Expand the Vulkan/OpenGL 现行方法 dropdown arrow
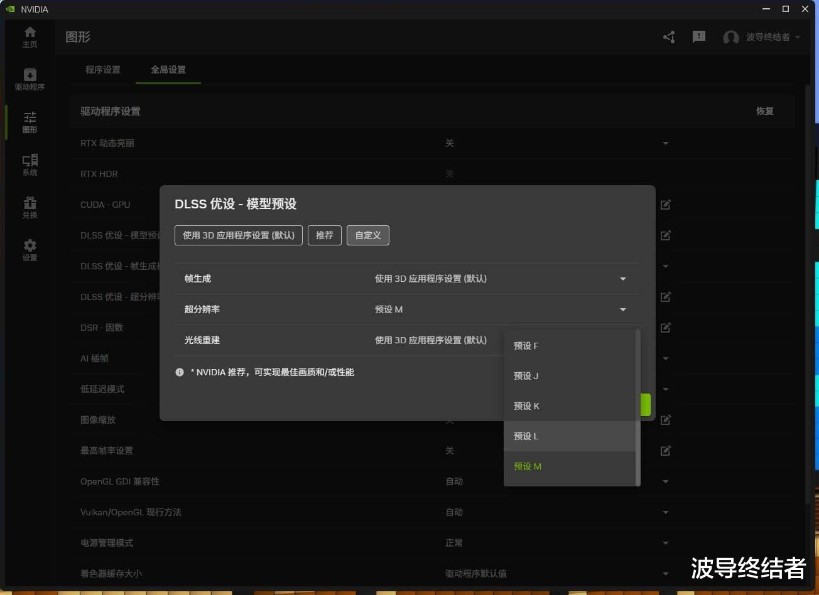Image resolution: width=819 pixels, height=595 pixels. [666, 512]
